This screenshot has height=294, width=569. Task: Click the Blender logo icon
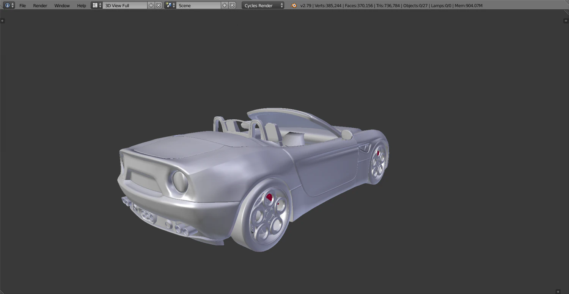(294, 5)
